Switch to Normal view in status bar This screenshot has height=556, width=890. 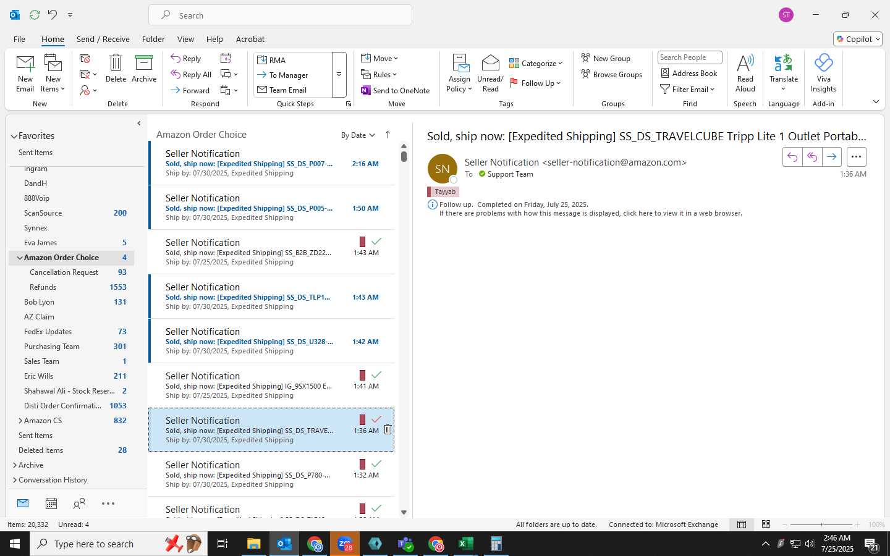pyautogui.click(x=742, y=524)
